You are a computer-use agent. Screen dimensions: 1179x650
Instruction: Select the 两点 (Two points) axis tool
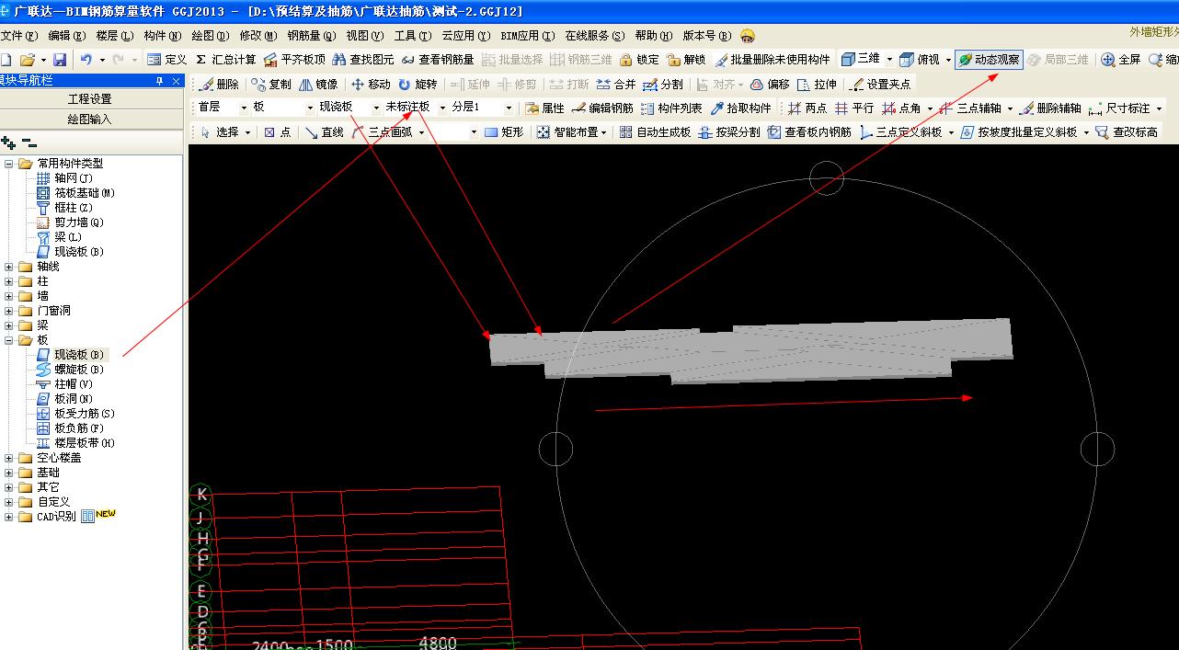click(807, 108)
